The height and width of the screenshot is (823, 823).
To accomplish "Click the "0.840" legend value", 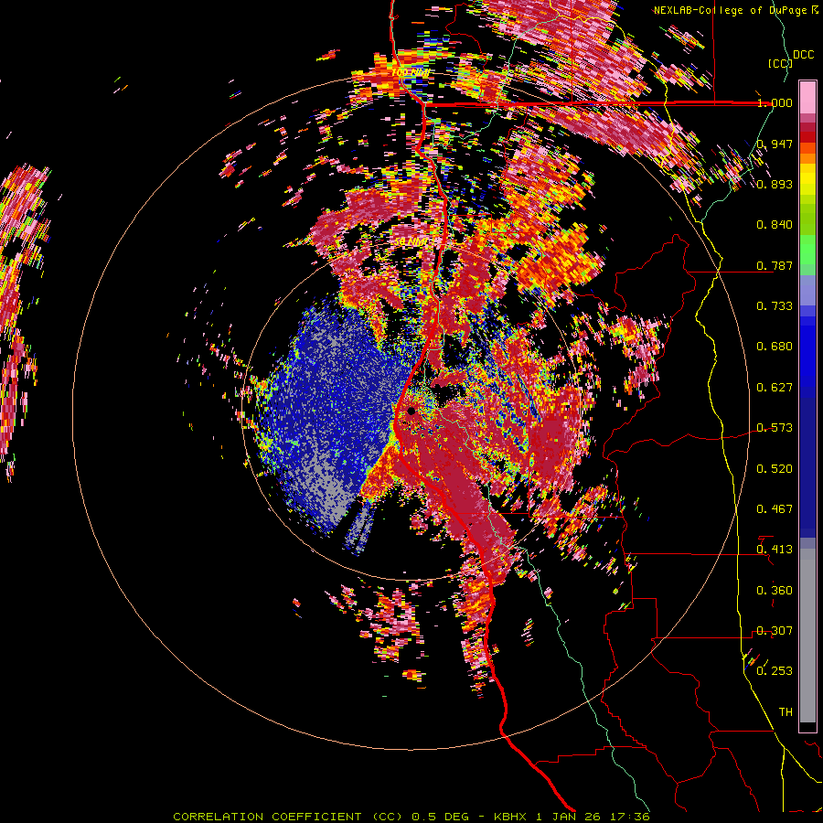I will (x=775, y=225).
